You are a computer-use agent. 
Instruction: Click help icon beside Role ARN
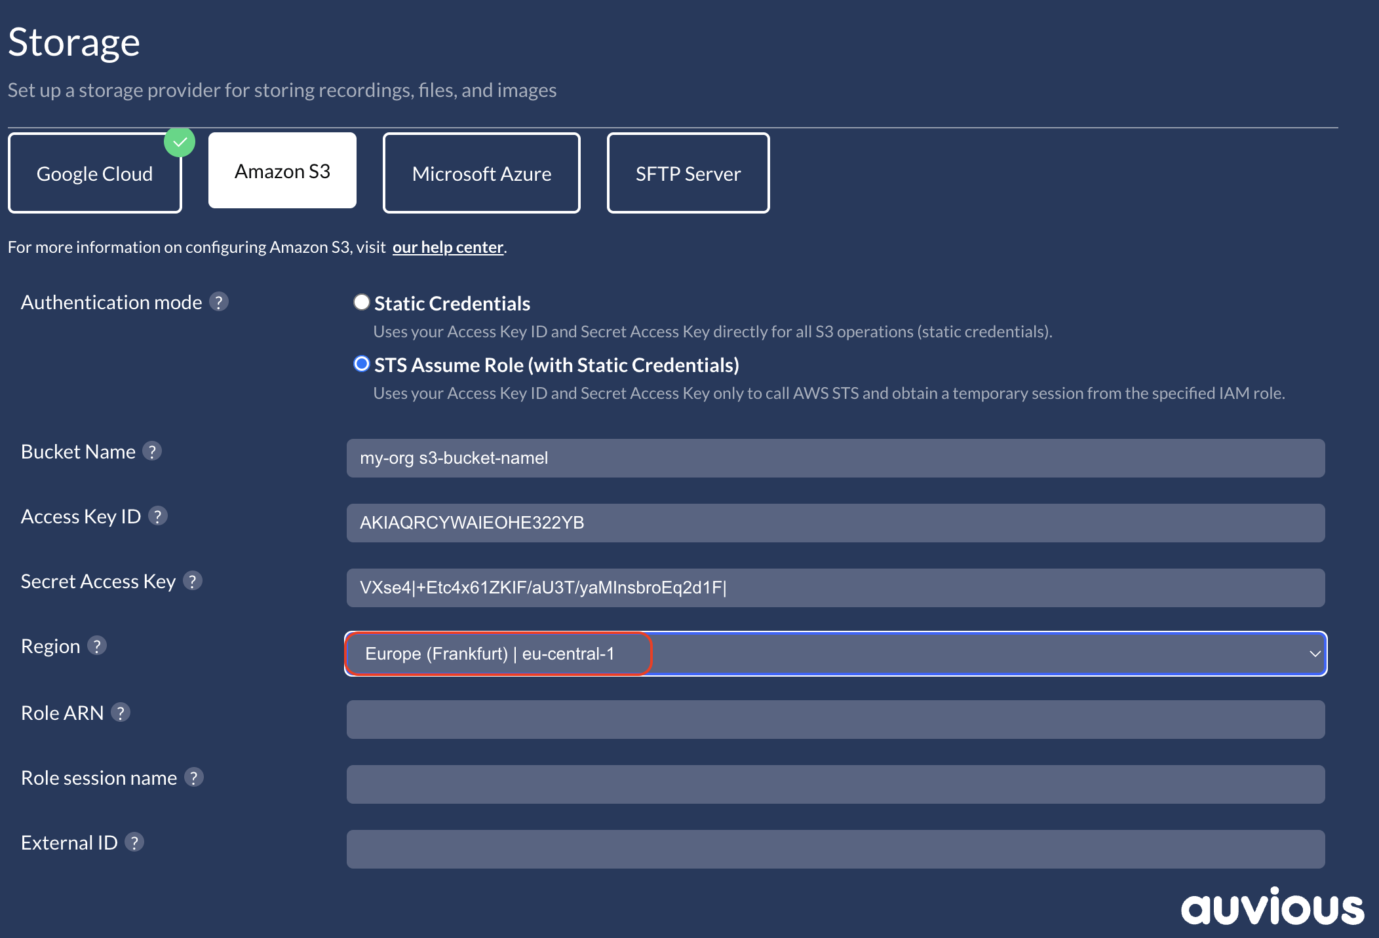121,713
